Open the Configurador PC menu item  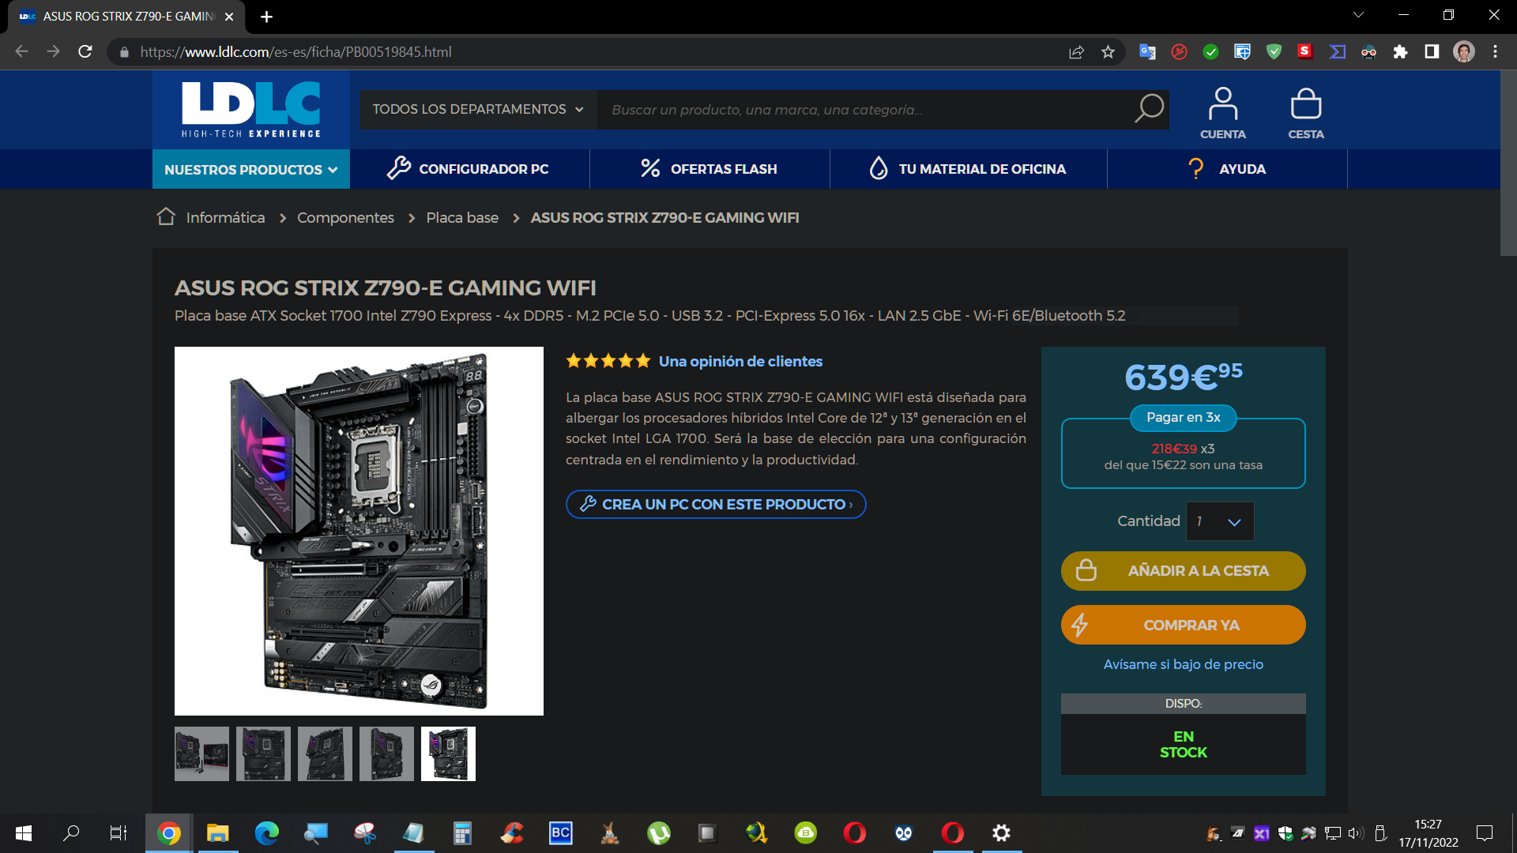pyautogui.click(x=469, y=169)
